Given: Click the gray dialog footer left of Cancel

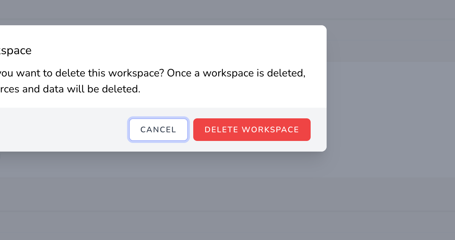Looking at the screenshot, I should pos(63,130).
